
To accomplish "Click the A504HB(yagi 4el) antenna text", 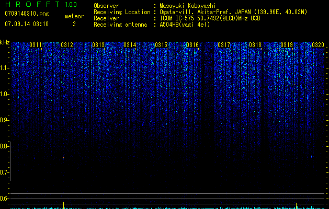I will [185, 25].
